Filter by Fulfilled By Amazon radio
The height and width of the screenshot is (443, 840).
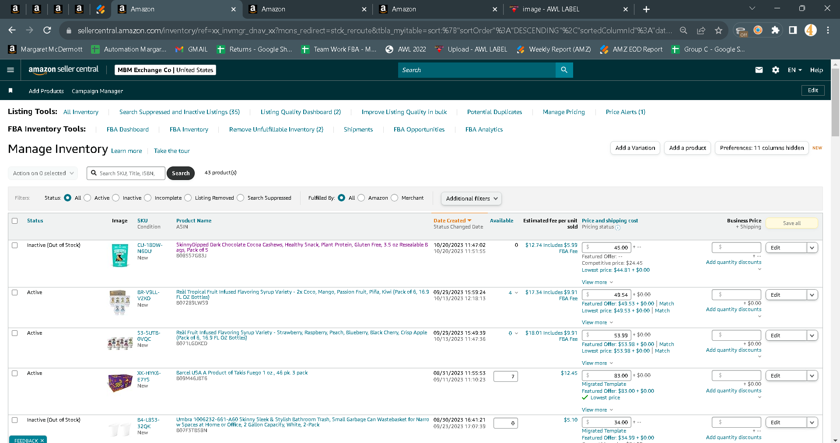pyautogui.click(x=361, y=198)
